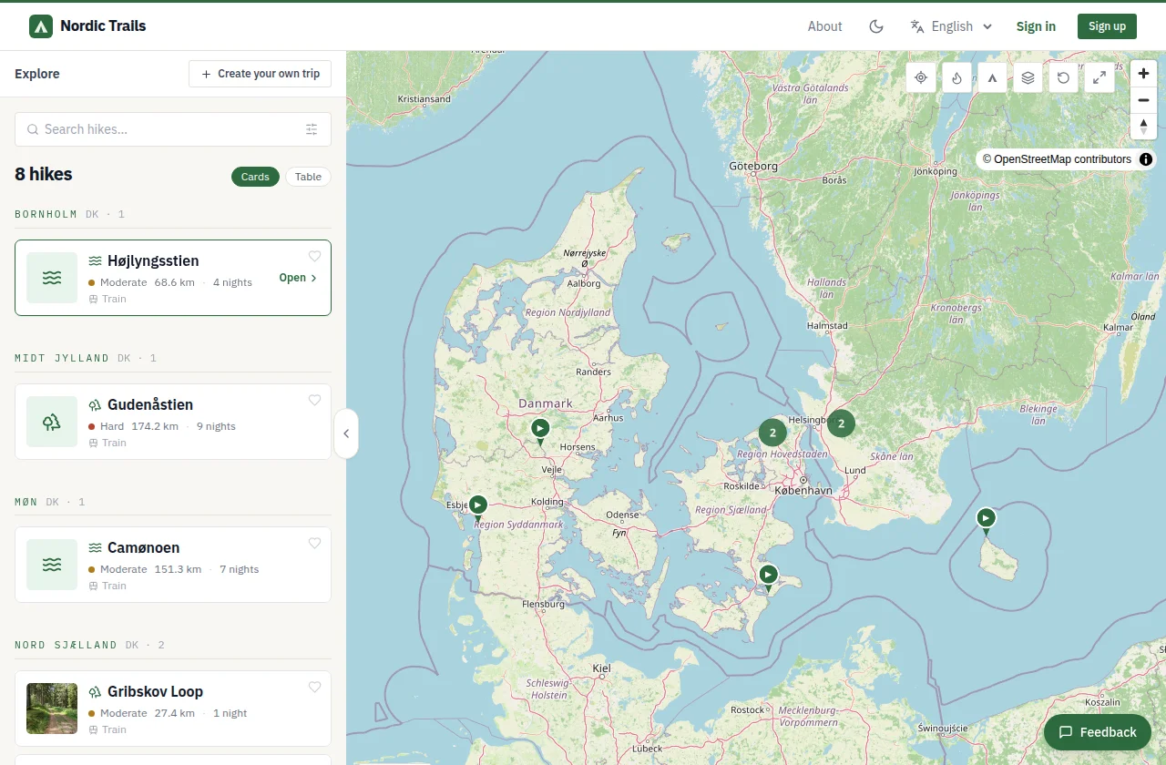
Task: Click the Camønoen waves thumbnail icon
Action: pos(52,565)
